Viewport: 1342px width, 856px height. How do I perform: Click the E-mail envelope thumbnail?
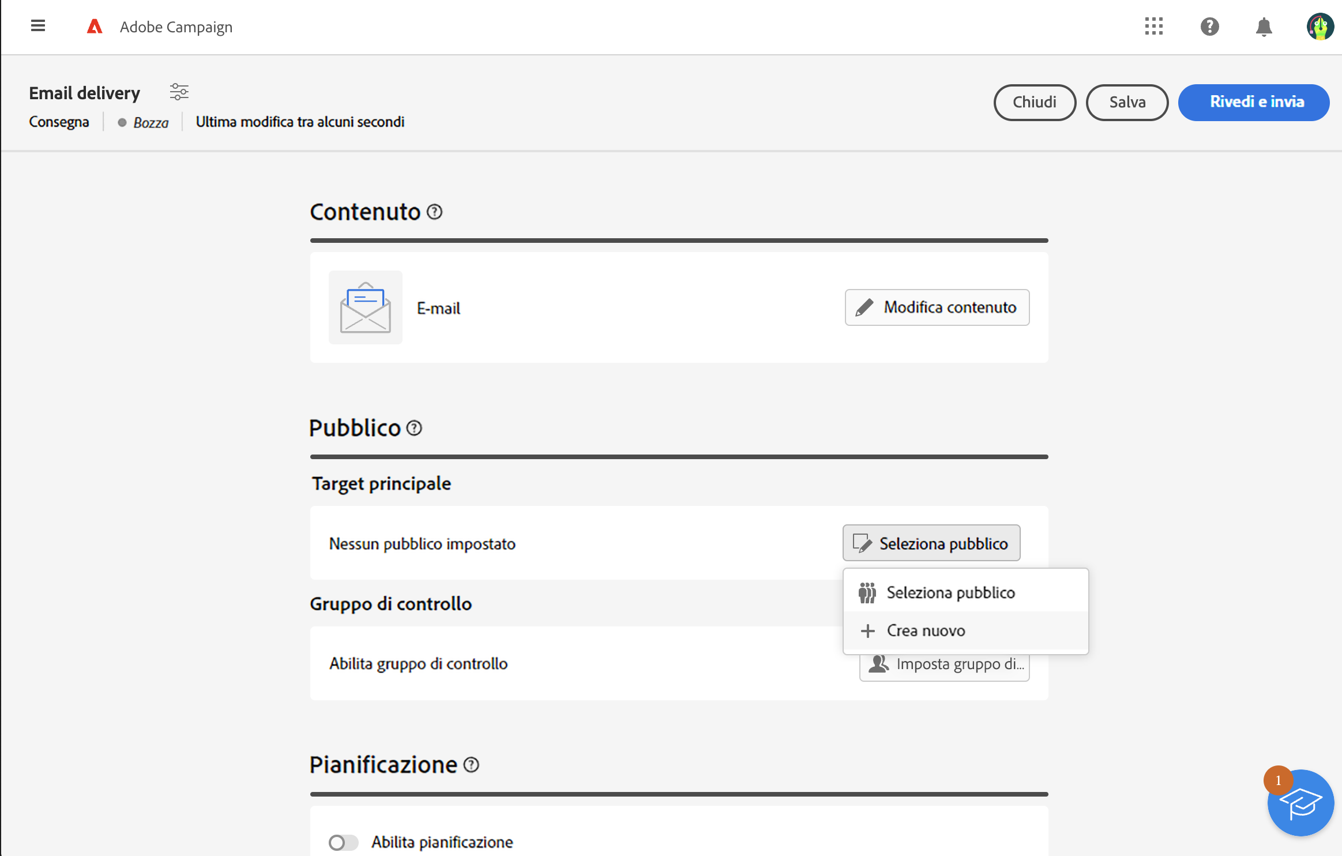tap(366, 307)
